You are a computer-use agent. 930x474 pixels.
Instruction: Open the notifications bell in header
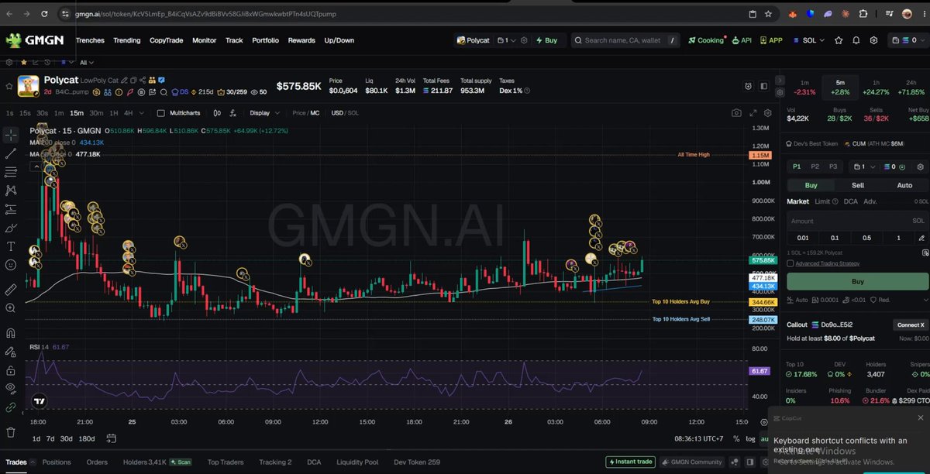coord(856,40)
